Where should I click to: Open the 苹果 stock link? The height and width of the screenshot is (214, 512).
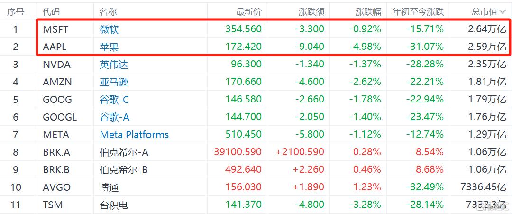coord(109,47)
